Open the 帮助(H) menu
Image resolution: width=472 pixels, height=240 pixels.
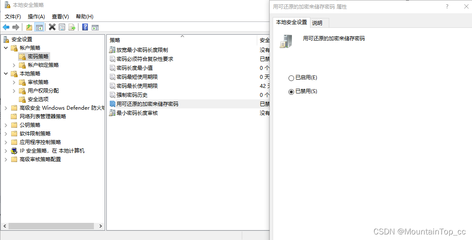pos(84,17)
